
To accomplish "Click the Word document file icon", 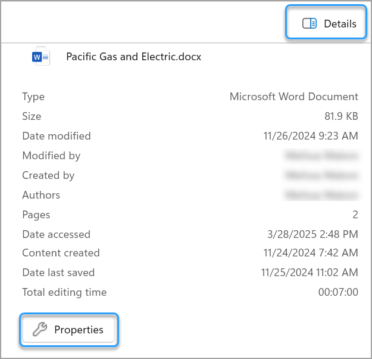I will click(x=40, y=57).
